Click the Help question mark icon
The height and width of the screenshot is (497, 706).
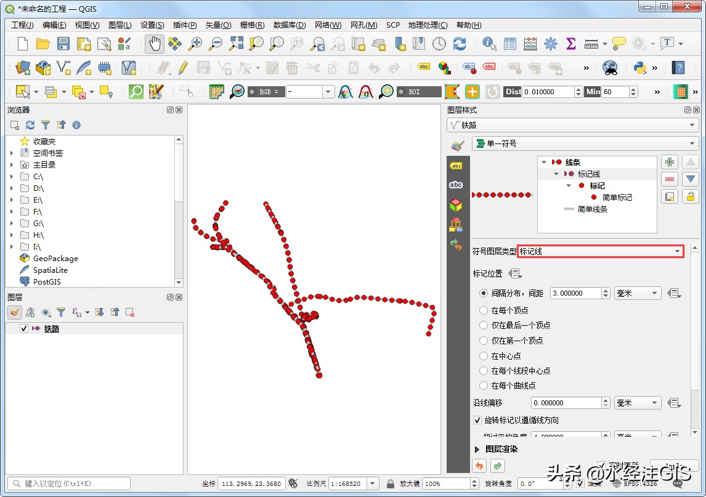(x=678, y=68)
